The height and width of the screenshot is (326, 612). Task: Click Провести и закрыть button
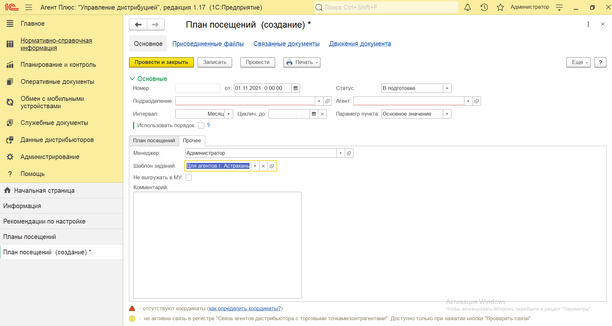[161, 62]
